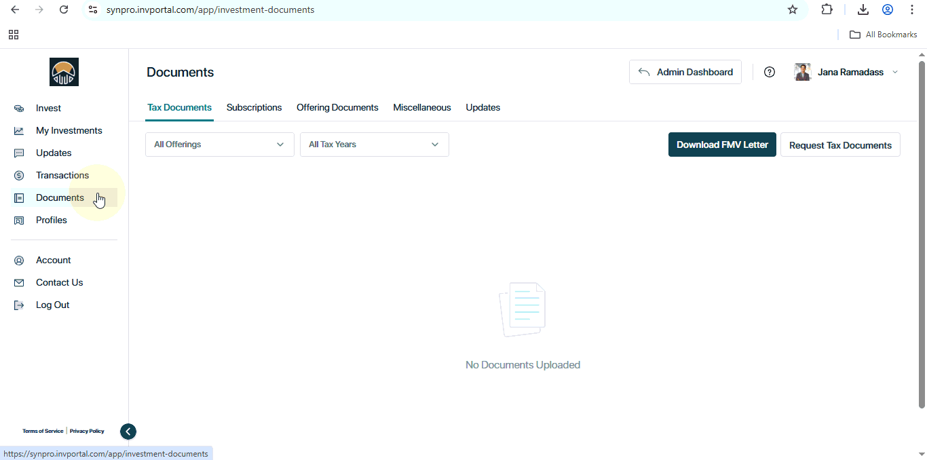Image resolution: width=927 pixels, height=460 pixels.
Task: Switch to the Subscriptions tab
Action: (254, 108)
